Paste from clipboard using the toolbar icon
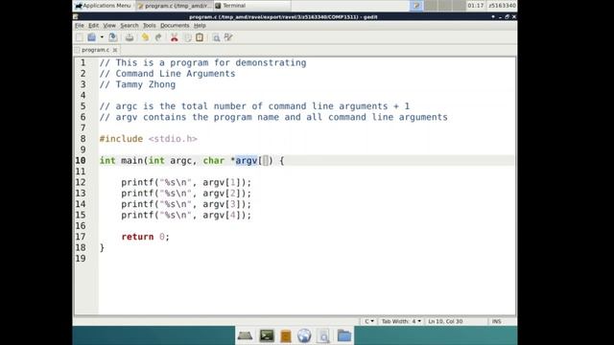614x345 pixels. [200, 37]
